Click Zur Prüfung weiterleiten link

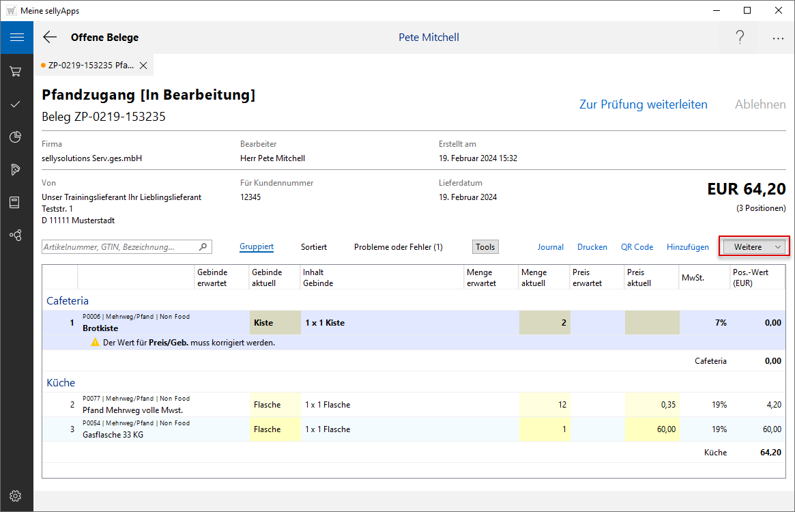click(643, 104)
